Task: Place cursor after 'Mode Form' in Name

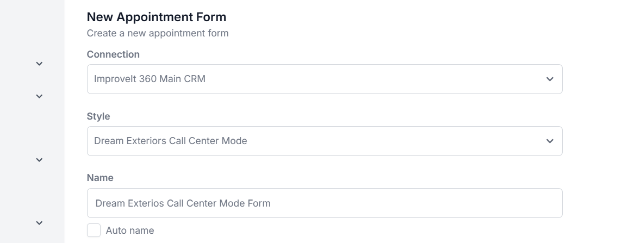Action: tap(271, 203)
